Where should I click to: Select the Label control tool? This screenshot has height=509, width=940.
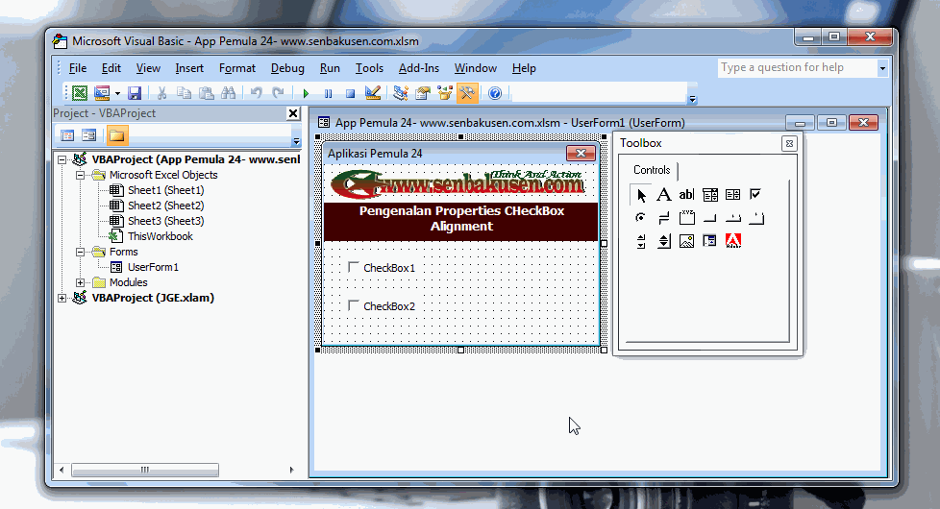[663, 195]
